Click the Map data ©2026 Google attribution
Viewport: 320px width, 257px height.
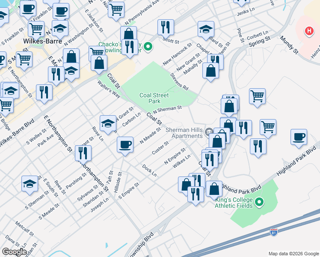pos(293,254)
